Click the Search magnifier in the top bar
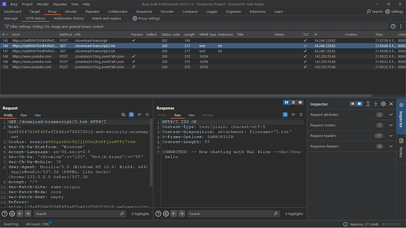406x228 pixels. pyautogui.click(x=369, y=12)
